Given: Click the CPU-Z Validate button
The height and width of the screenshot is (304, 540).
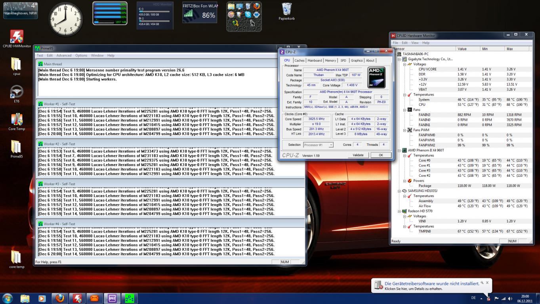Looking at the screenshot, I should coord(358,155).
